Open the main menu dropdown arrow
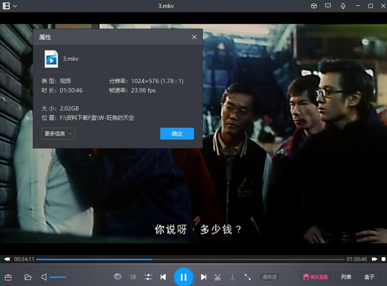The width and height of the screenshot is (387, 286). pos(15,6)
